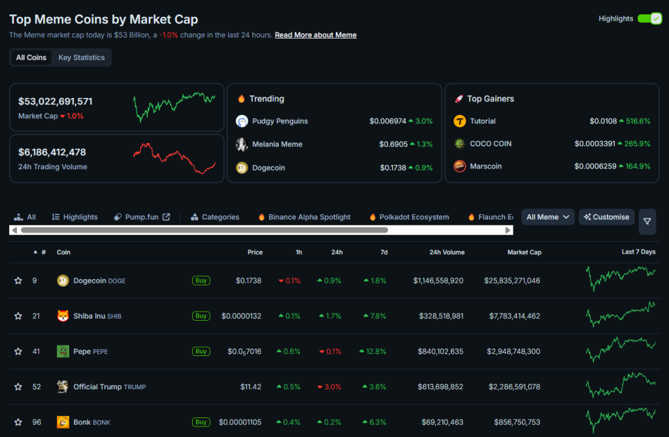Select the Highlights filter tab
Viewport: 669px width, 437px height.
pos(75,217)
